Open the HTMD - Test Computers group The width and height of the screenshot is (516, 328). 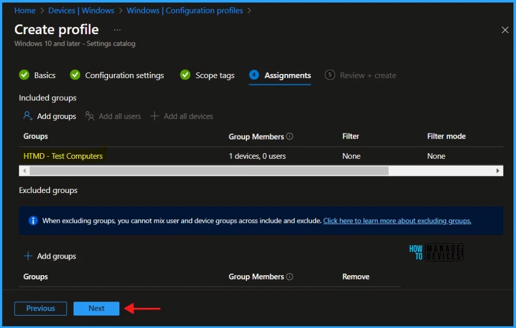(x=63, y=156)
